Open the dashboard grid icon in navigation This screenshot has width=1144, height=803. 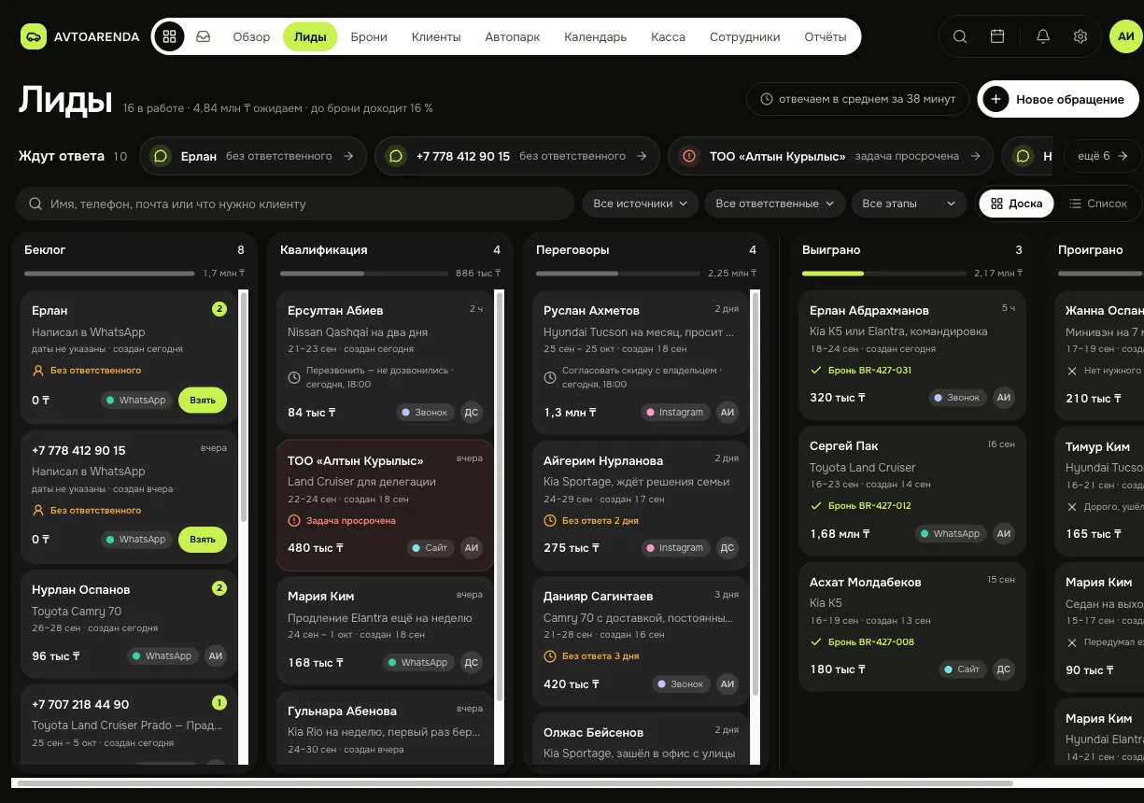169,36
